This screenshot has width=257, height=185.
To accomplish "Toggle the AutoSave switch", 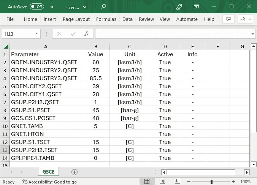I will point(36,6).
